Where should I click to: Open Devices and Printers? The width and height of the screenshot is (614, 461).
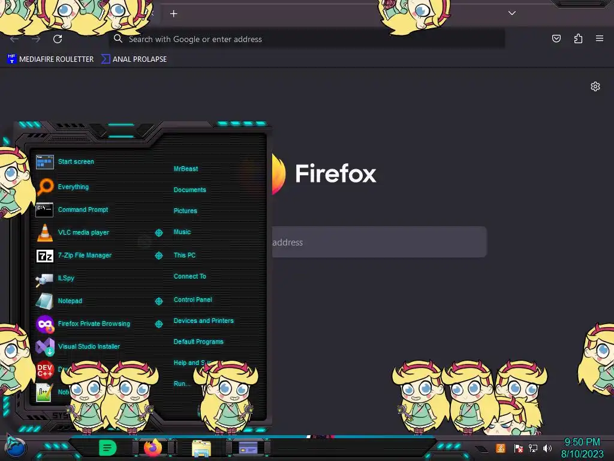[x=203, y=321]
